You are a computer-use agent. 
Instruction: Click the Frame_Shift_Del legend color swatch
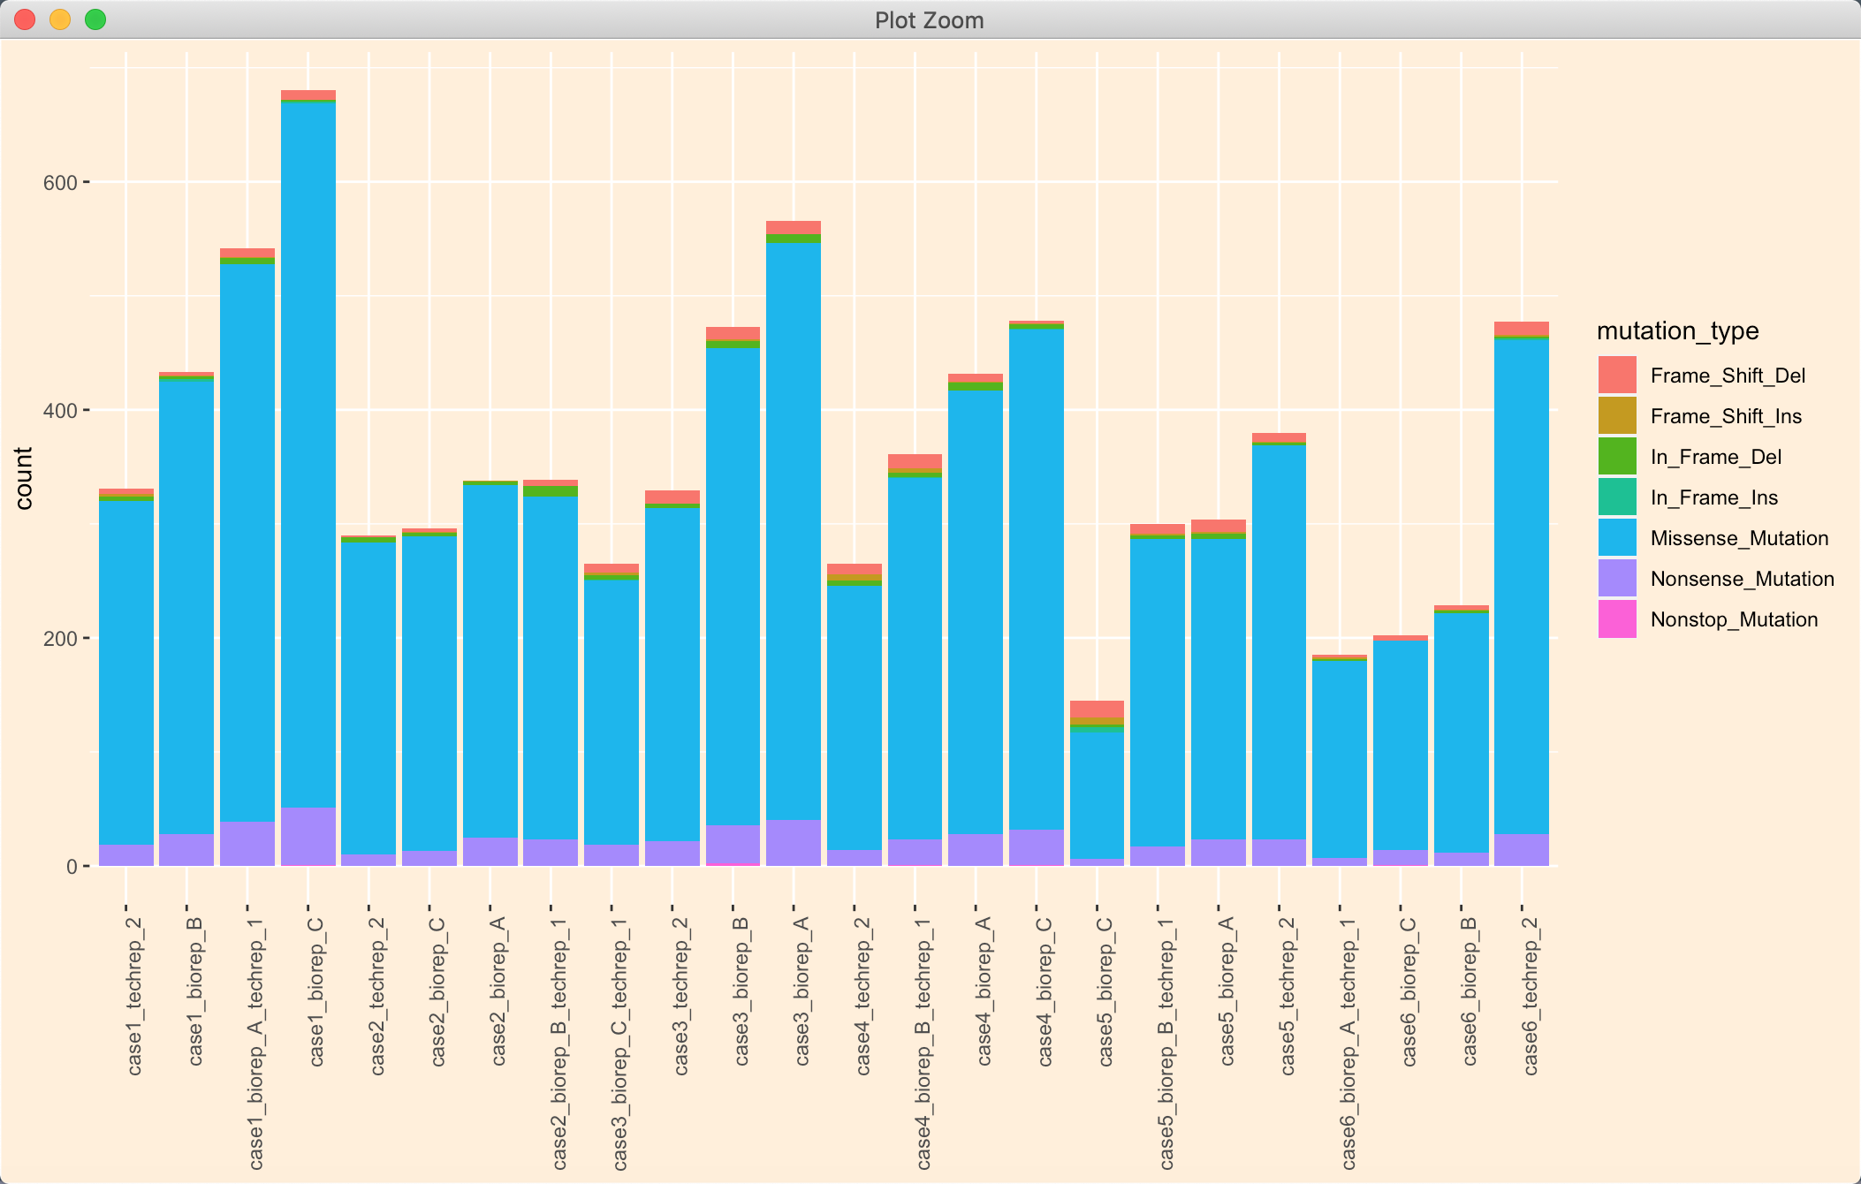tap(1617, 375)
